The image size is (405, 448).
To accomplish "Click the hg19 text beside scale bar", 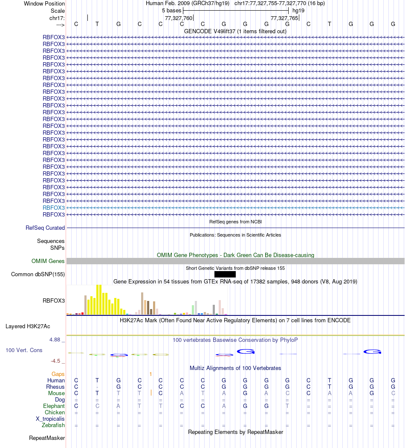I will tap(298, 11).
